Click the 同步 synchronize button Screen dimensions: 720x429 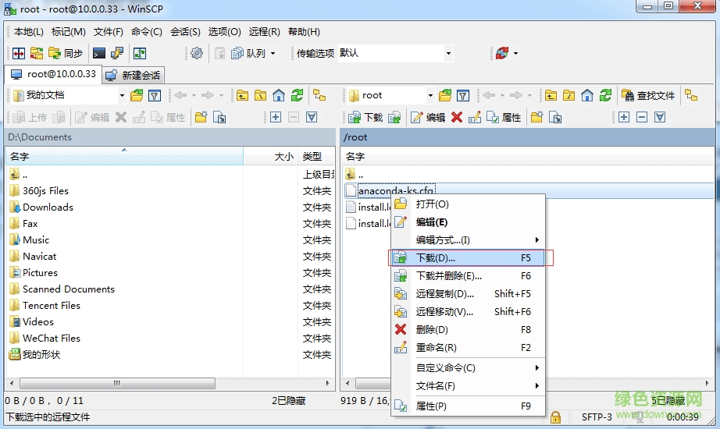pos(66,53)
